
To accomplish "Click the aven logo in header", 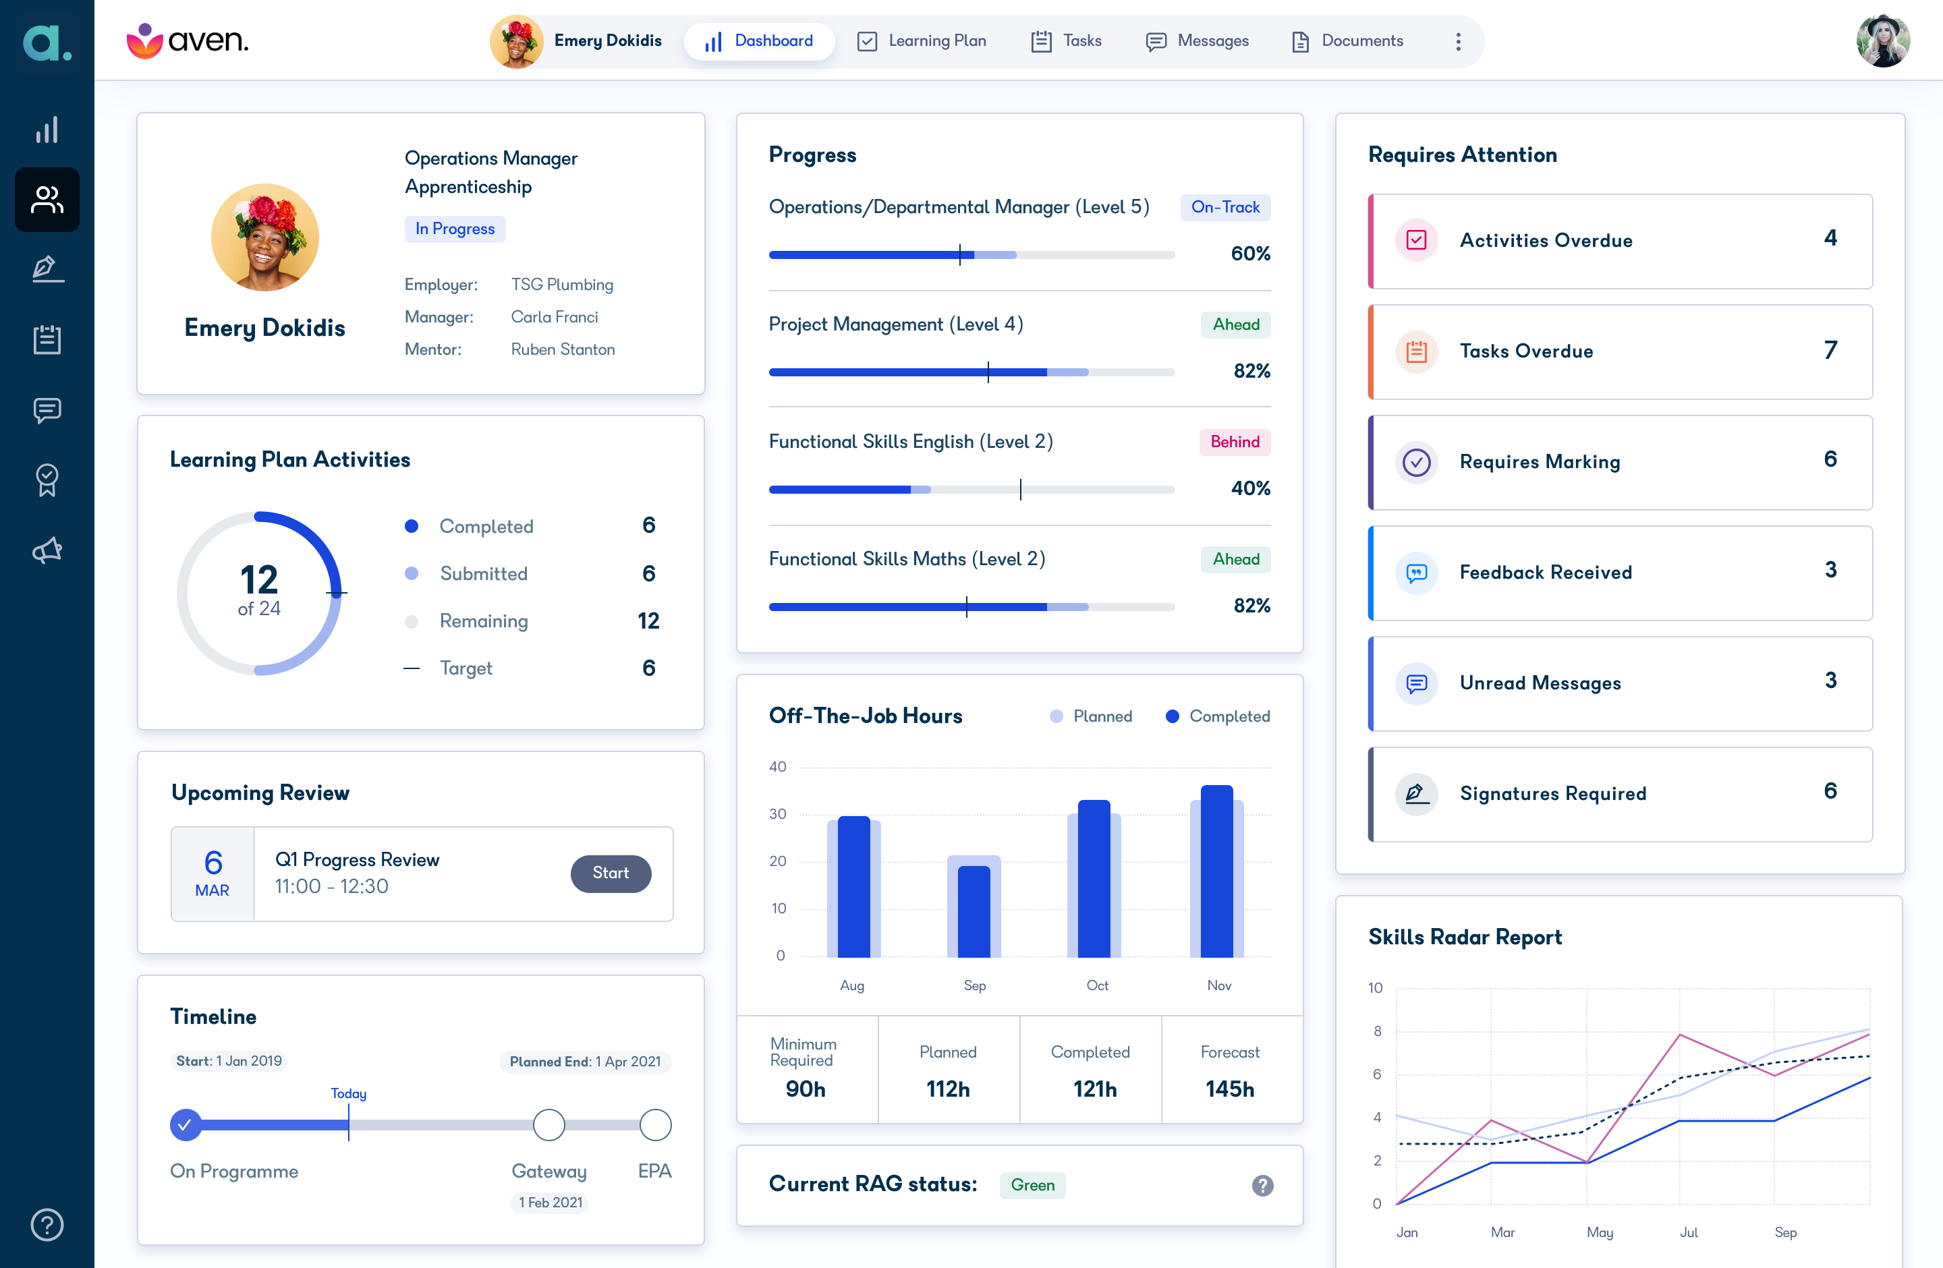I will [188, 40].
